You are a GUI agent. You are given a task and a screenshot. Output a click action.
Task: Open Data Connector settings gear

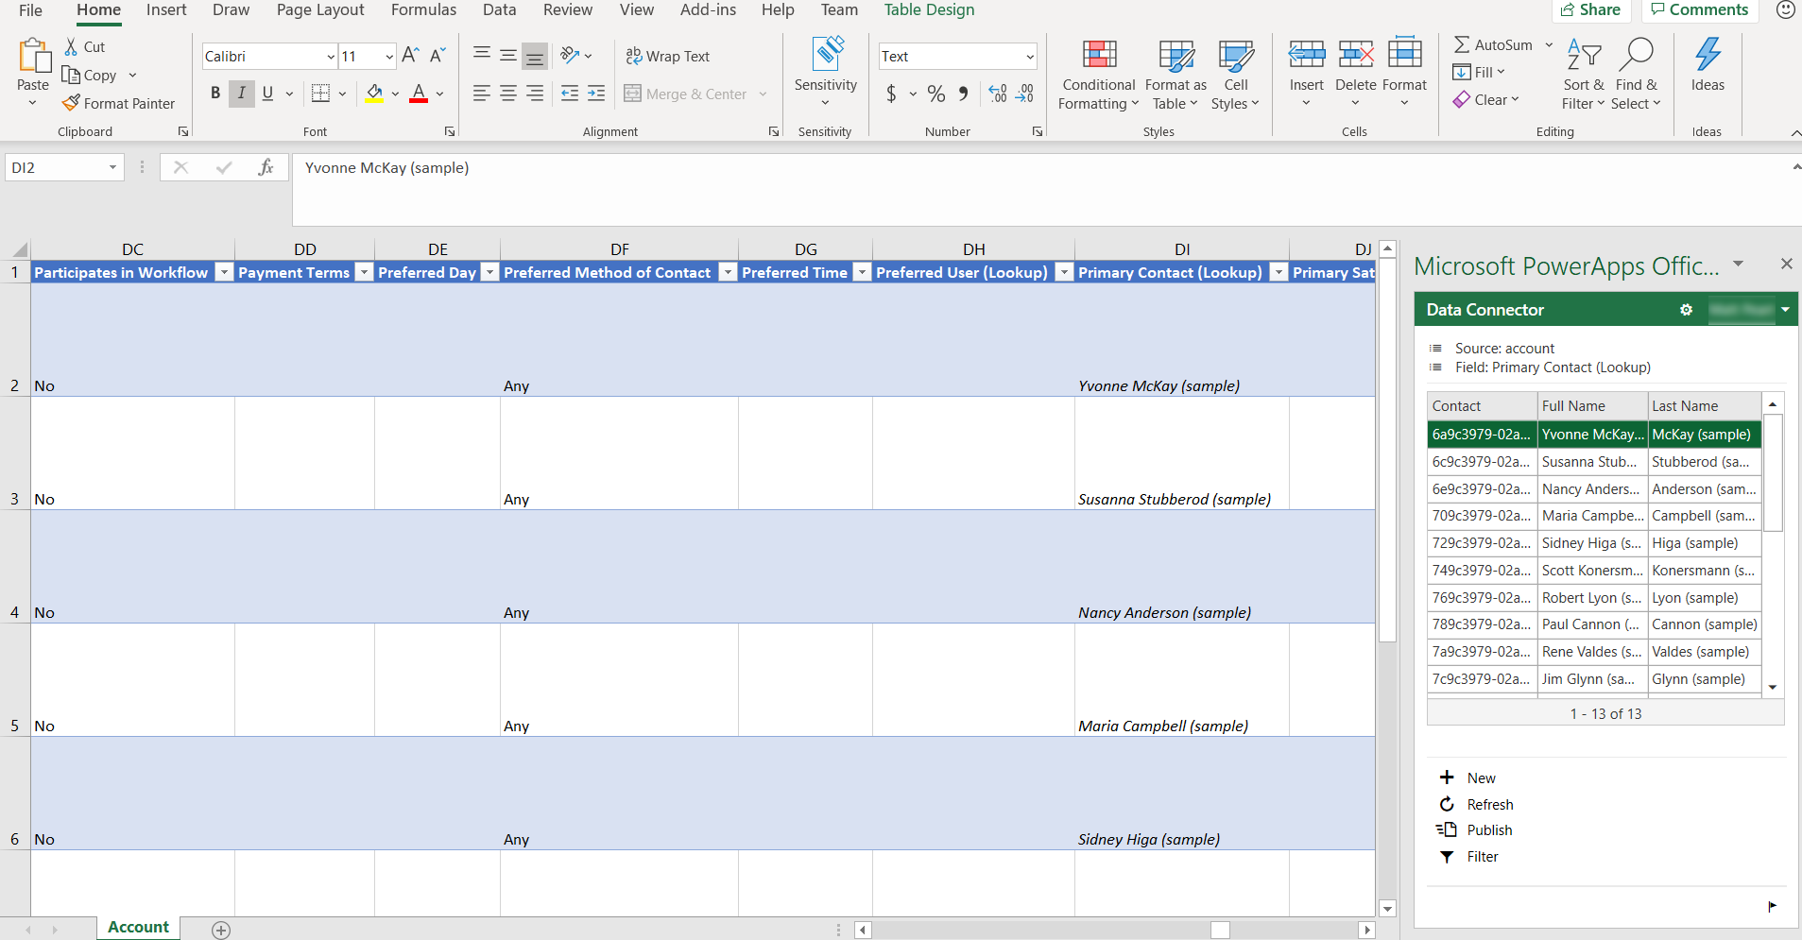[x=1686, y=309]
